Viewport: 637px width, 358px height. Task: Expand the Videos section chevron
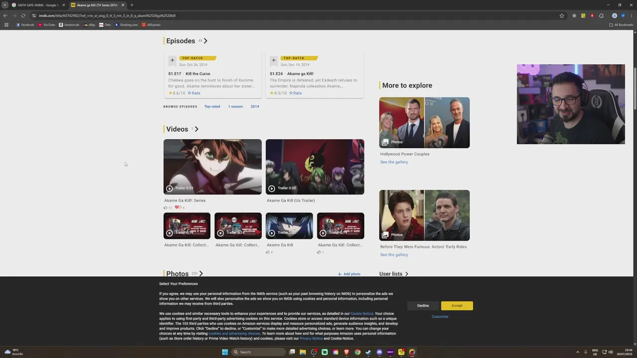tap(197, 129)
